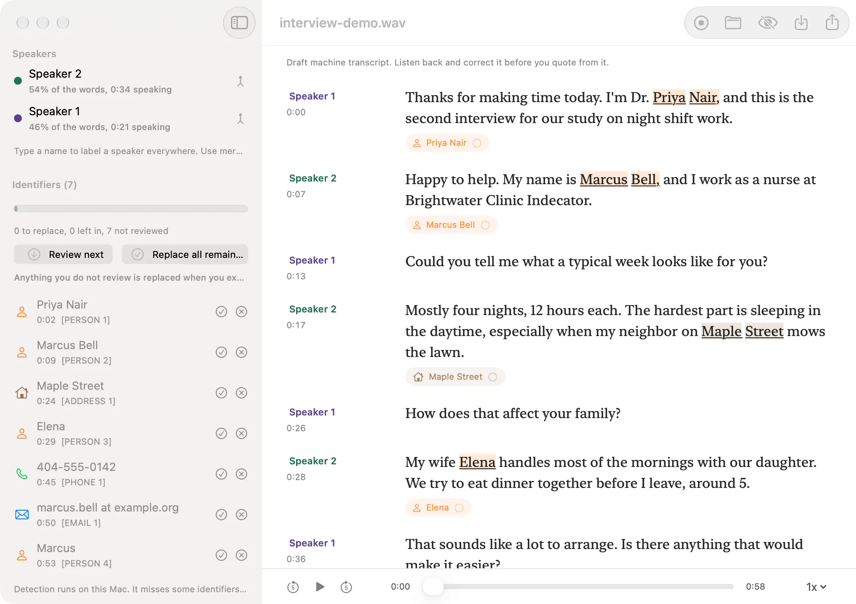Image resolution: width=856 pixels, height=604 pixels.
Task: Approve replacing Priya Nair identifier
Action: click(221, 312)
